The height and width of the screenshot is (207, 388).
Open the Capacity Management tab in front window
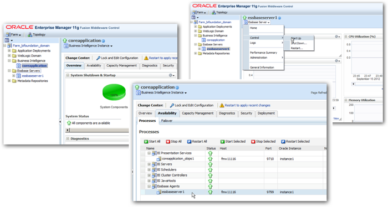coord(198,113)
